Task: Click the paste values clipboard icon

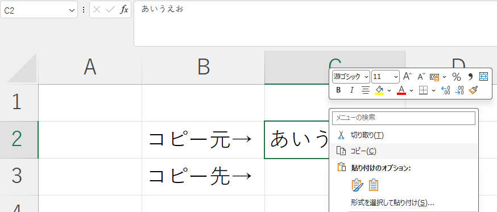Action: (374, 185)
